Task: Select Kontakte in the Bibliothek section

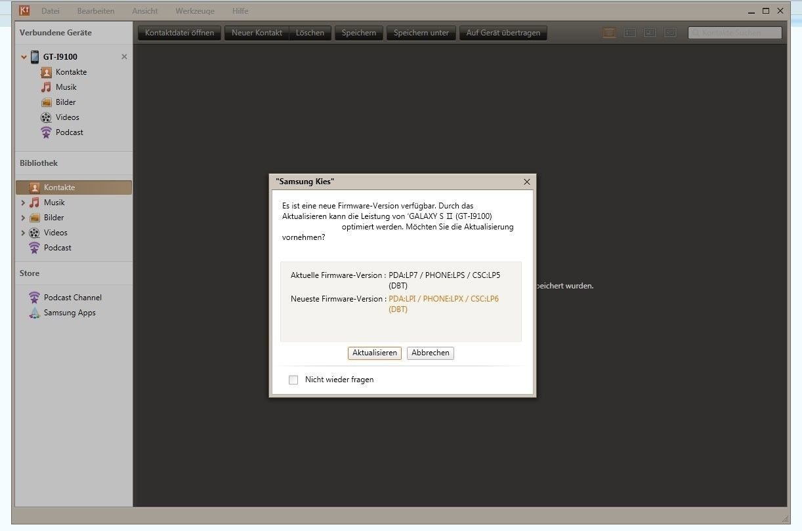Action: coord(74,187)
